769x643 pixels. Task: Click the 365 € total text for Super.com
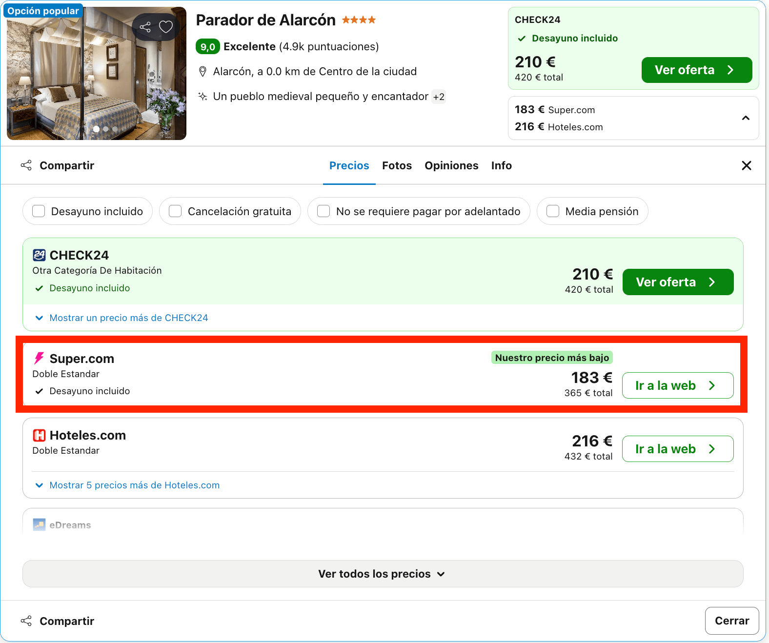point(588,393)
